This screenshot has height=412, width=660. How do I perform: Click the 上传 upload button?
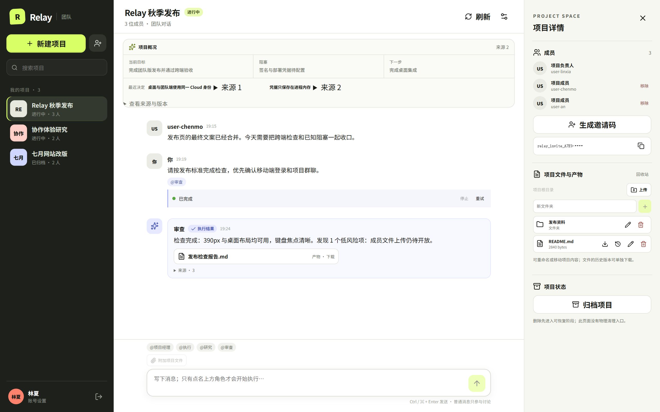click(639, 190)
